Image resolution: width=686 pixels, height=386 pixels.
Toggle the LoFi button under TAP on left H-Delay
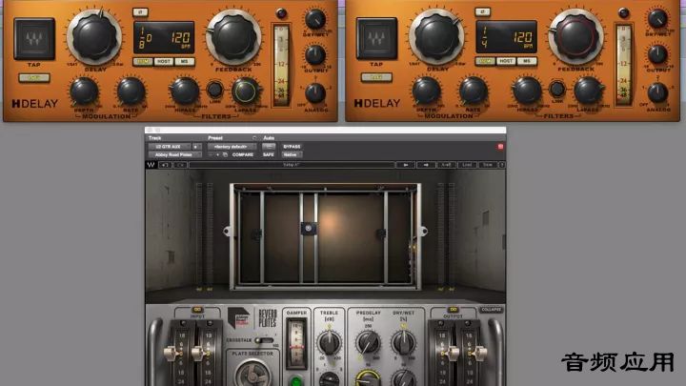[34, 78]
